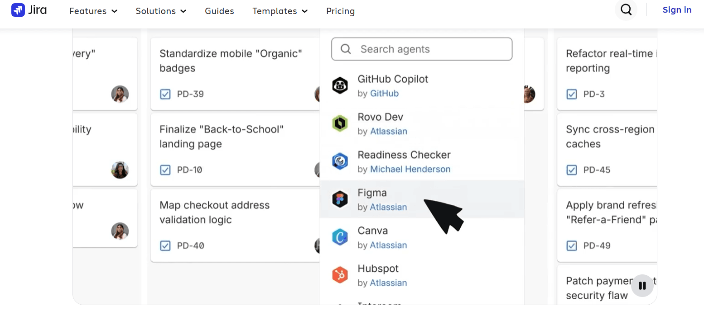Pick the Canva agent name
Viewport: 704px width, 311px height.
point(373,231)
